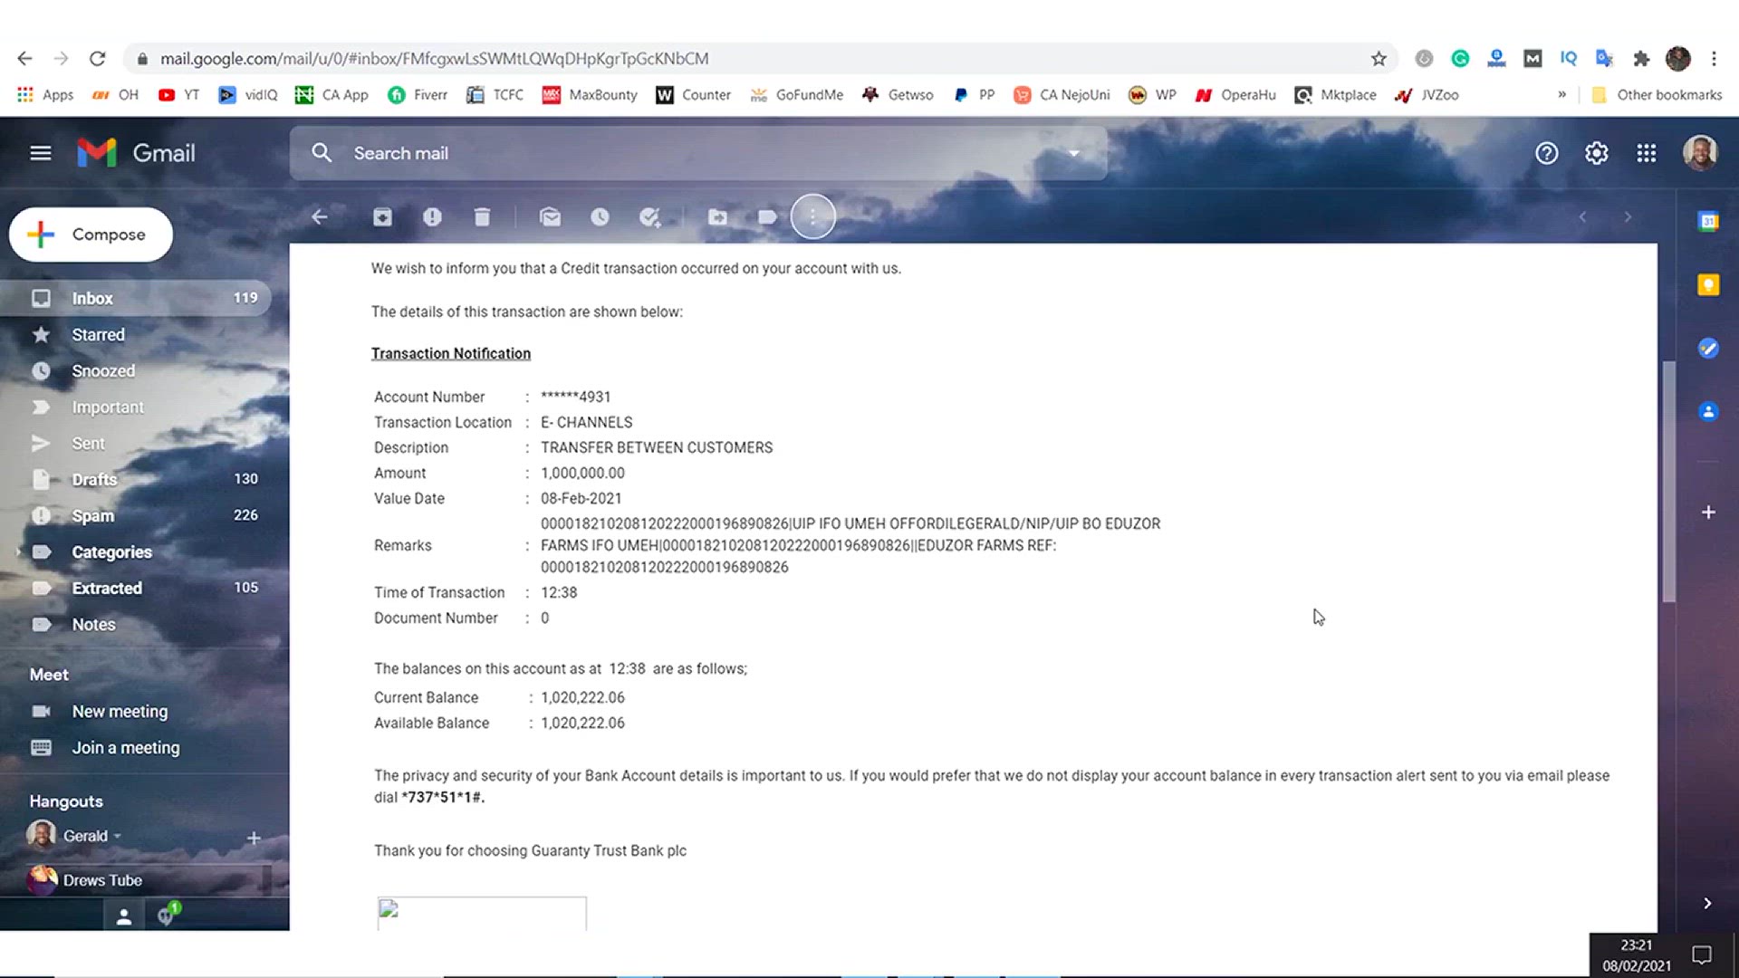
Task: Open the vidIQ bookmark
Action: 247,95
